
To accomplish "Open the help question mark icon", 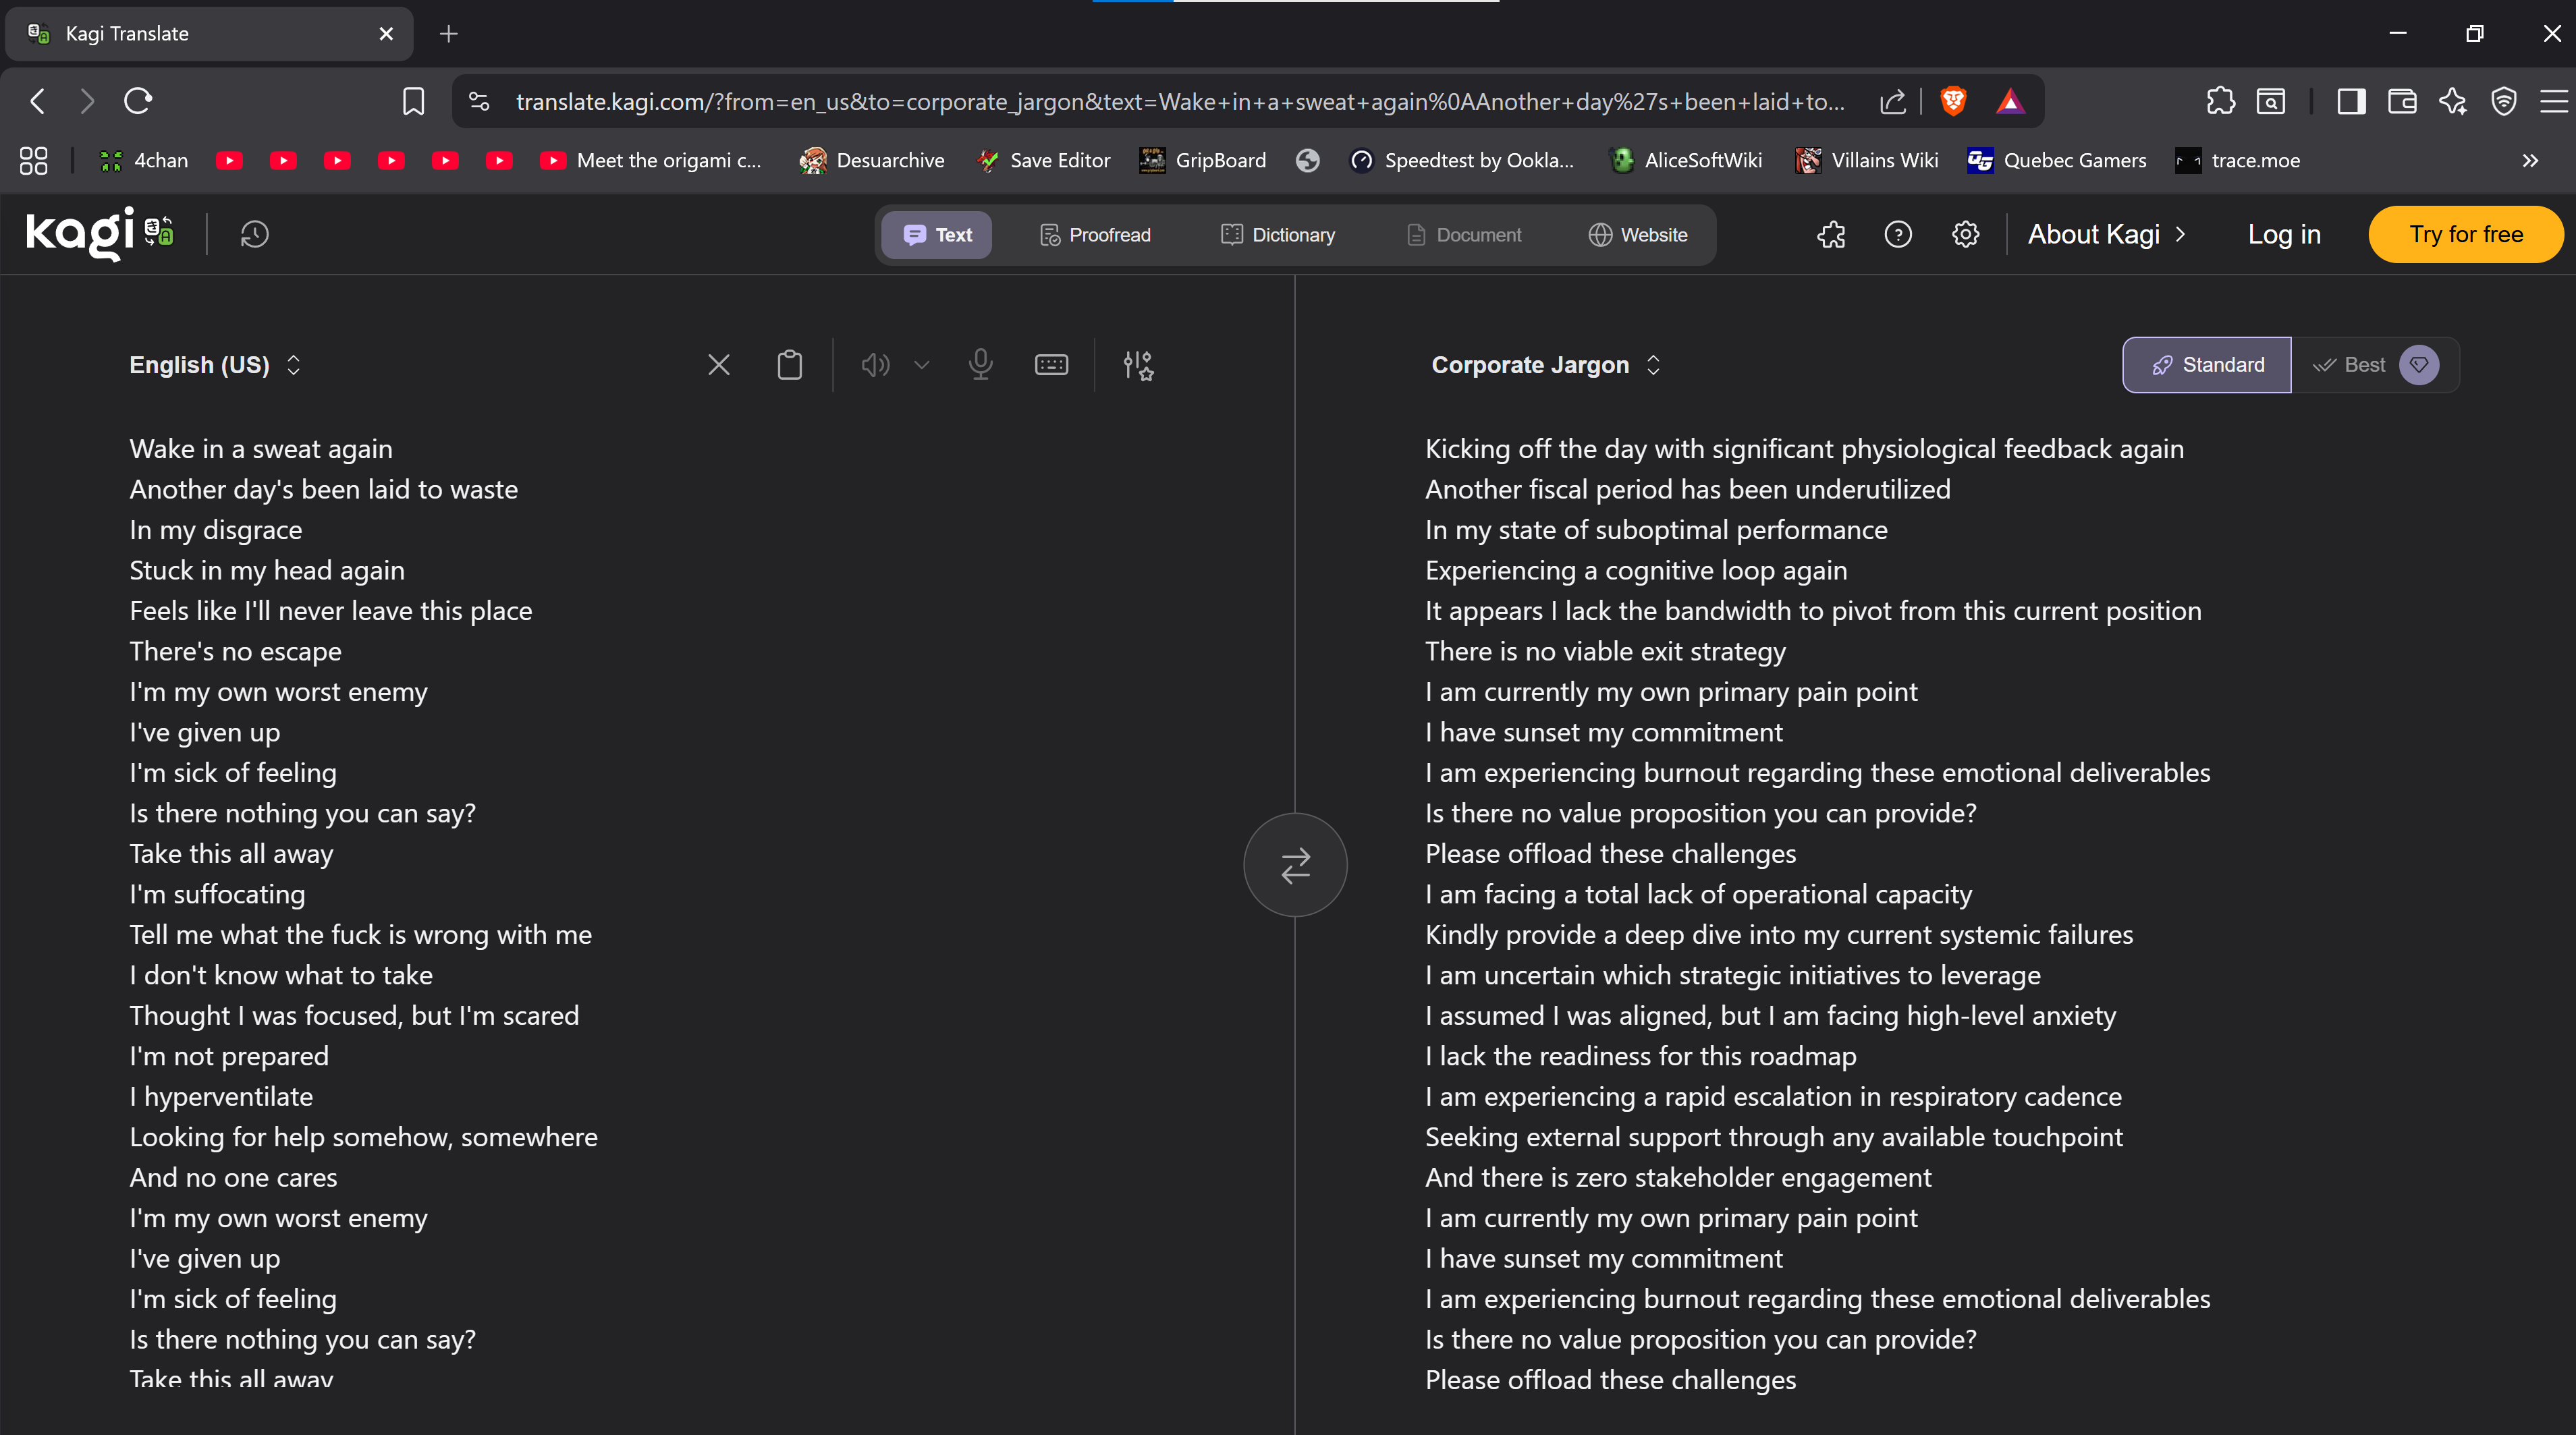I will coord(1897,234).
